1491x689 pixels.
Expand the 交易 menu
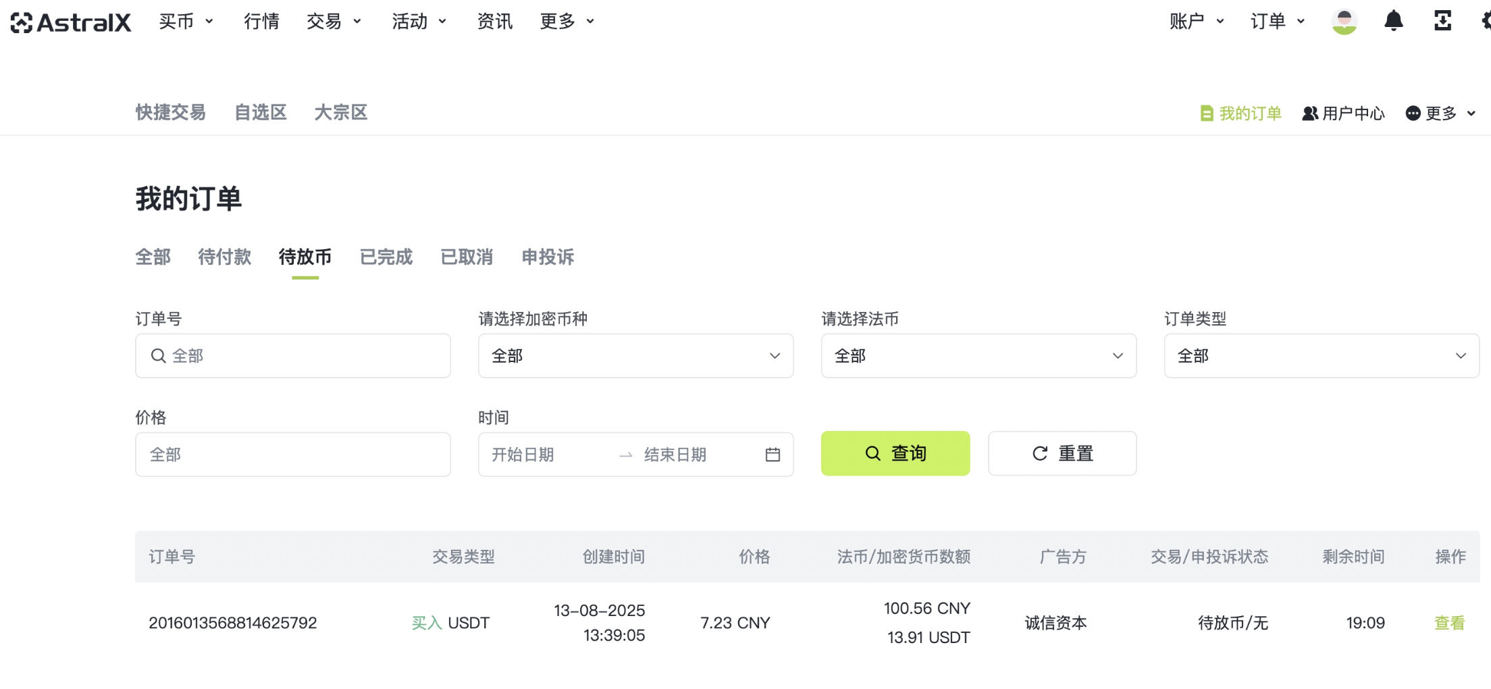pyautogui.click(x=334, y=22)
